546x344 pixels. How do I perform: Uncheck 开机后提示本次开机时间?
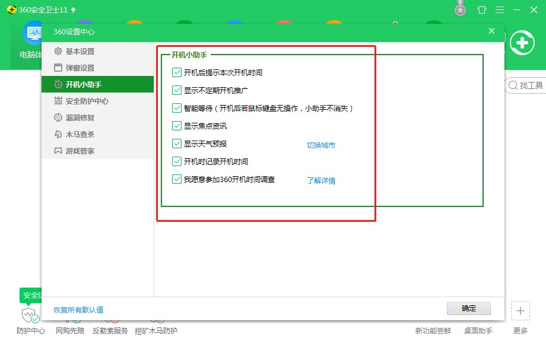pyautogui.click(x=176, y=72)
